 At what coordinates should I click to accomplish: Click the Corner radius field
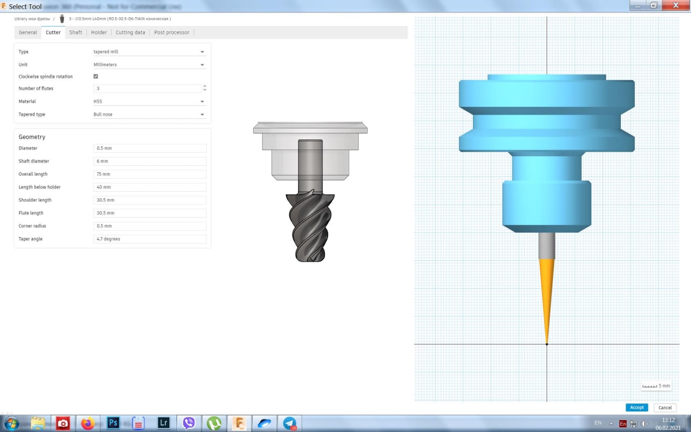(150, 226)
